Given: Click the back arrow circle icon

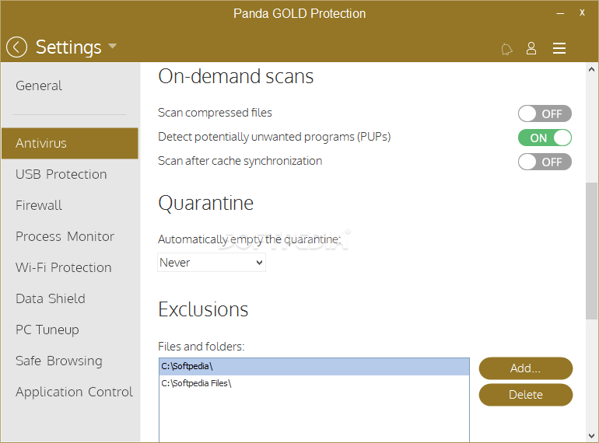Looking at the screenshot, I should pos(16,47).
